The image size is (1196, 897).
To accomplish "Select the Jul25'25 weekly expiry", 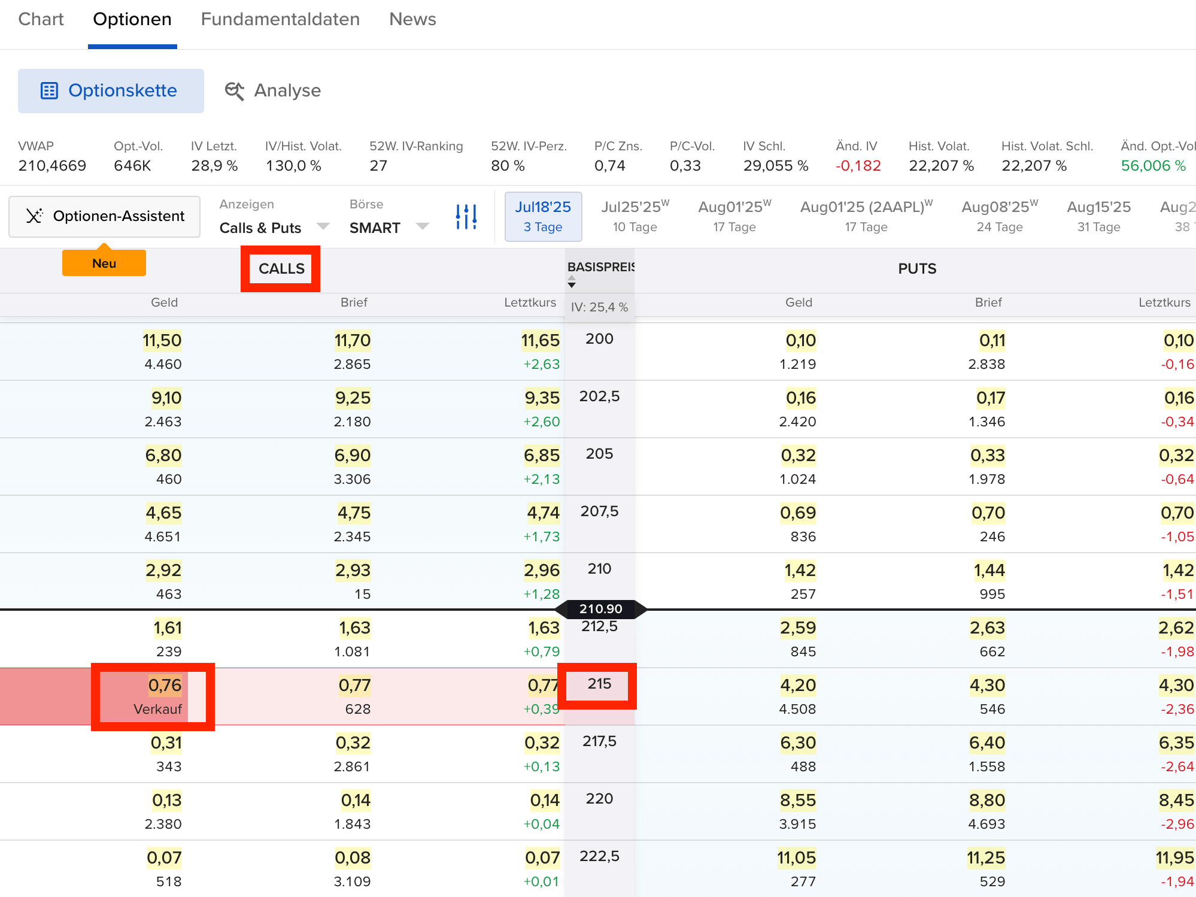I will pyautogui.click(x=635, y=216).
